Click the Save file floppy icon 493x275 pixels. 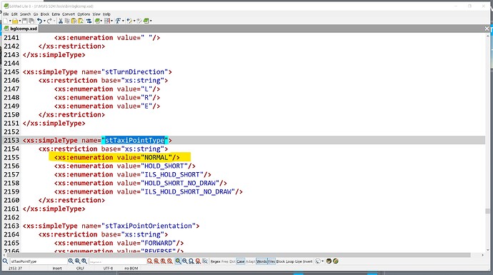(24, 21)
